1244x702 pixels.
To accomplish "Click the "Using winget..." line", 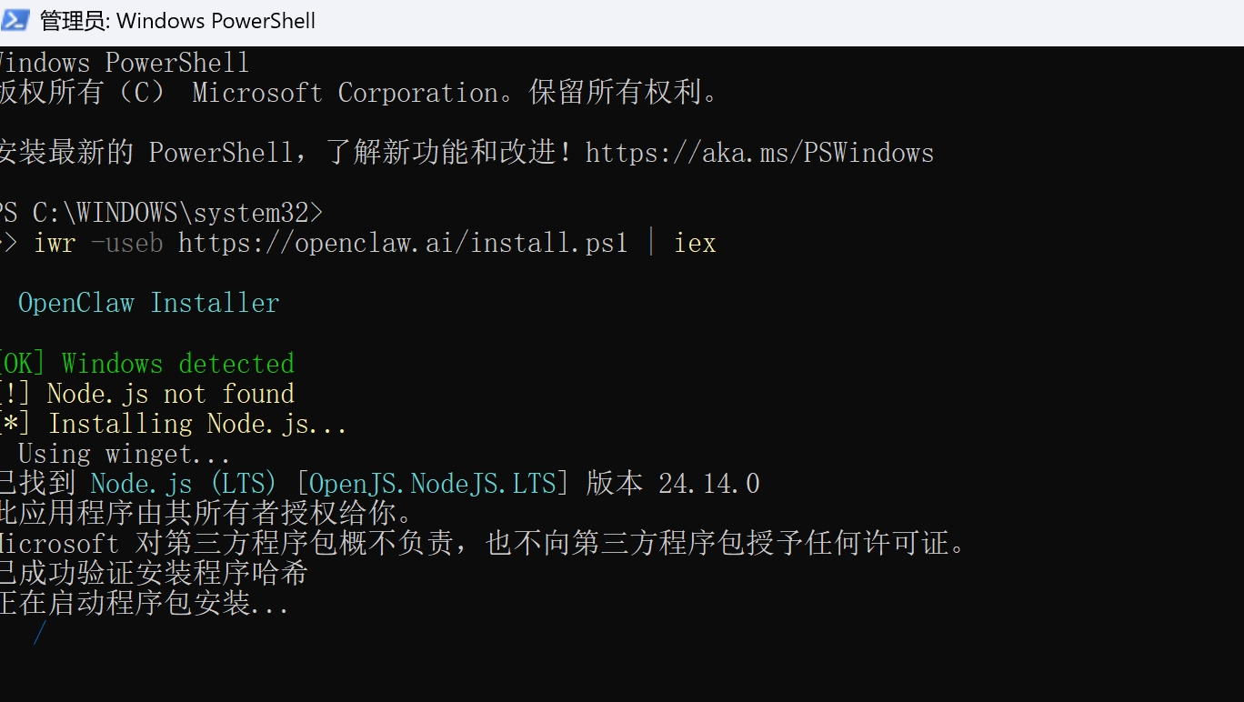I will (124, 454).
